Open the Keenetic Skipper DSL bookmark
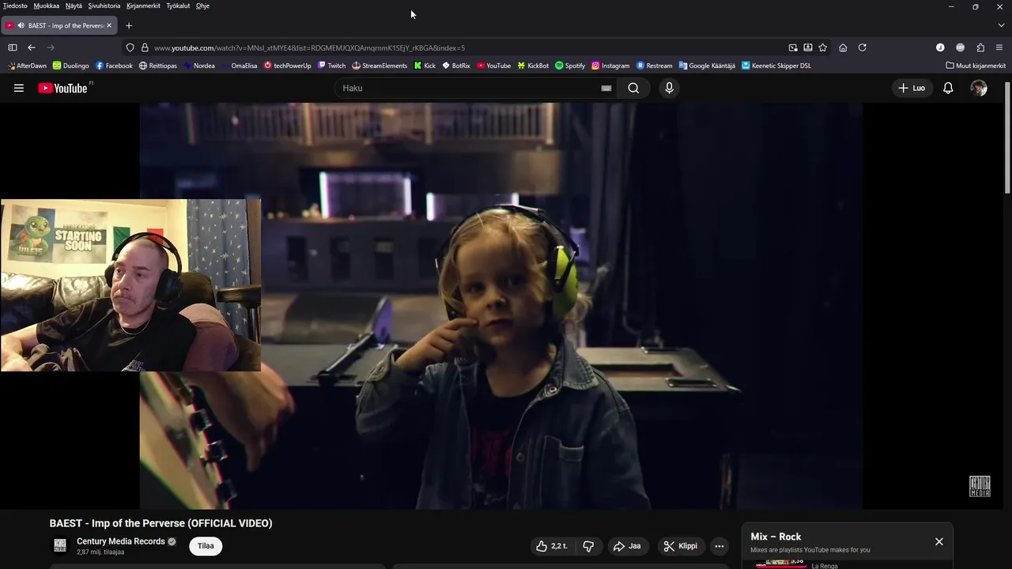 (x=776, y=66)
